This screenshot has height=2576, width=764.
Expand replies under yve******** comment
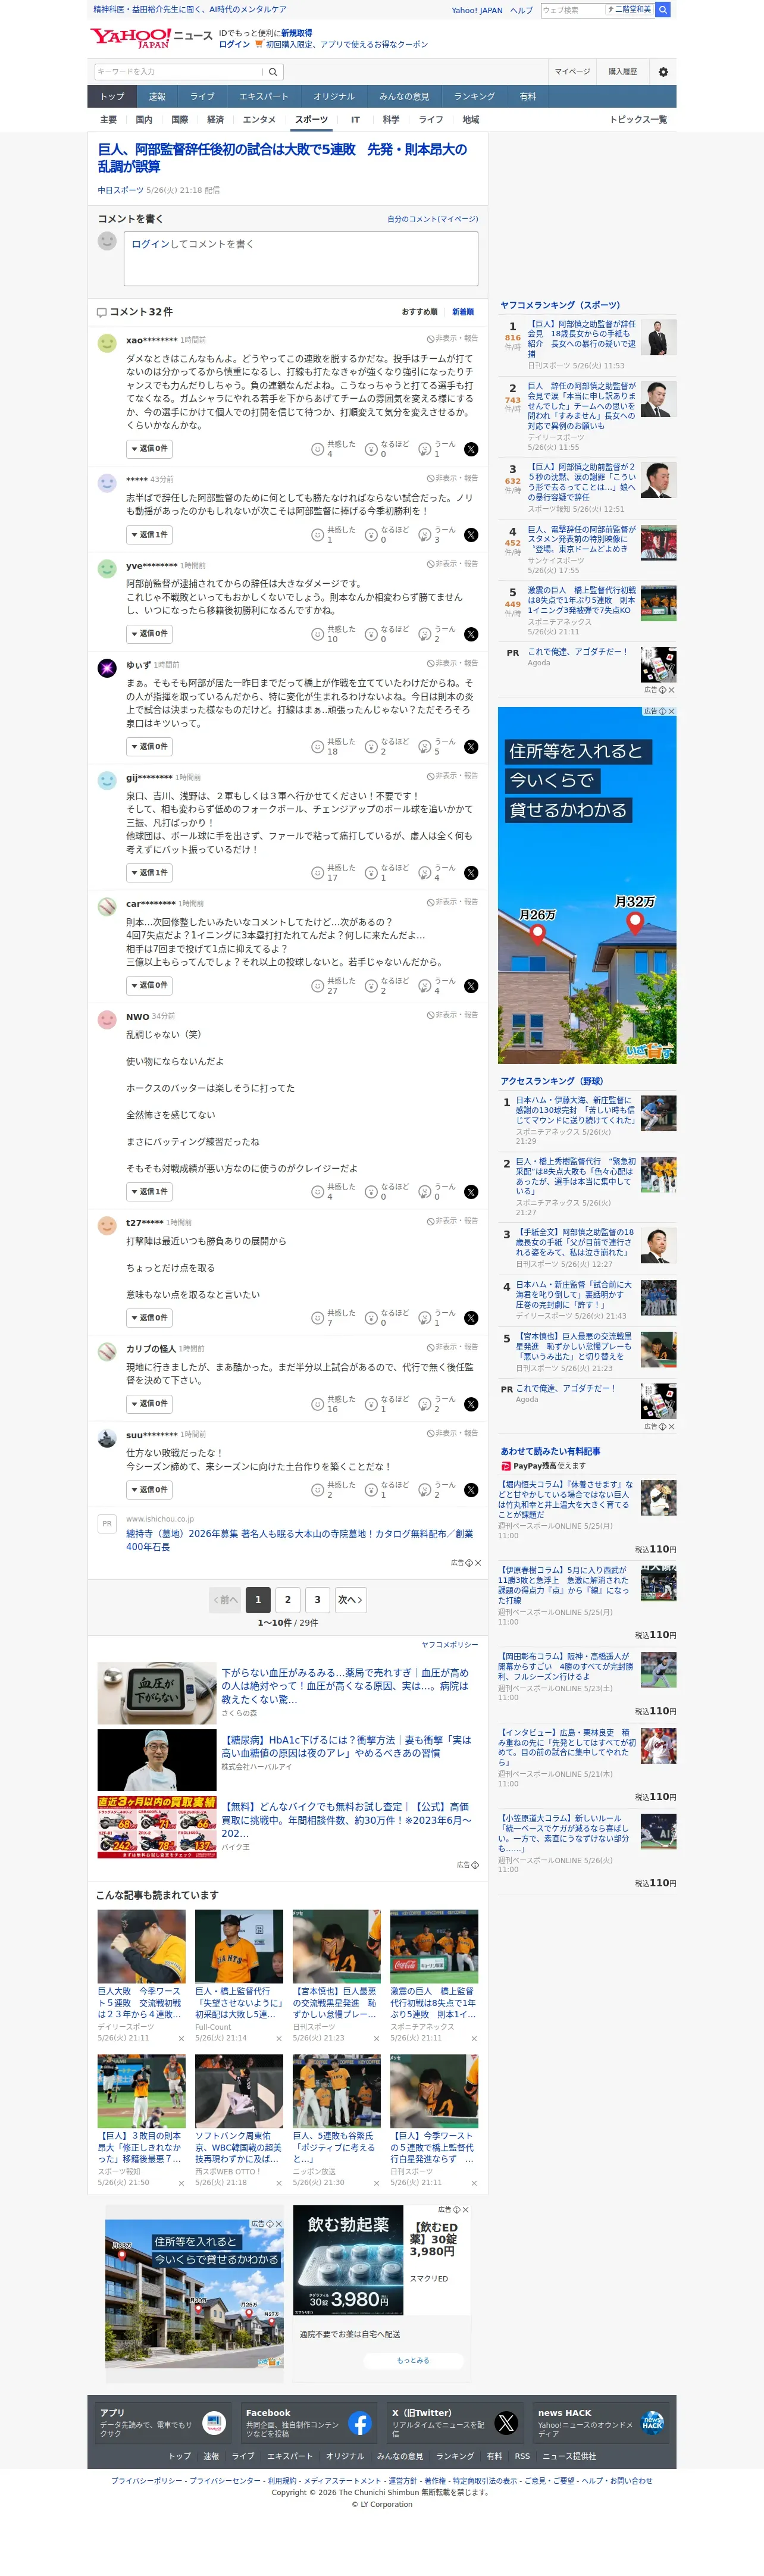(x=149, y=634)
